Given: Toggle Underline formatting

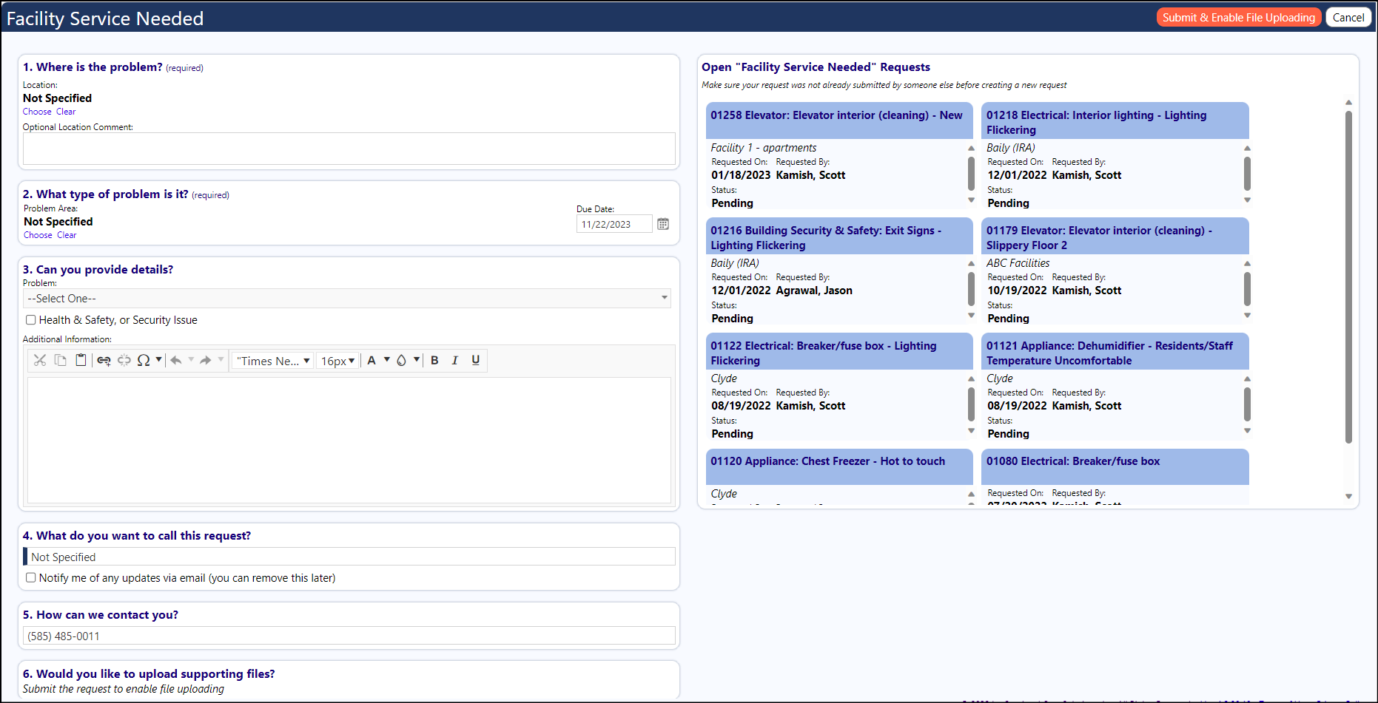Looking at the screenshot, I should (476, 360).
